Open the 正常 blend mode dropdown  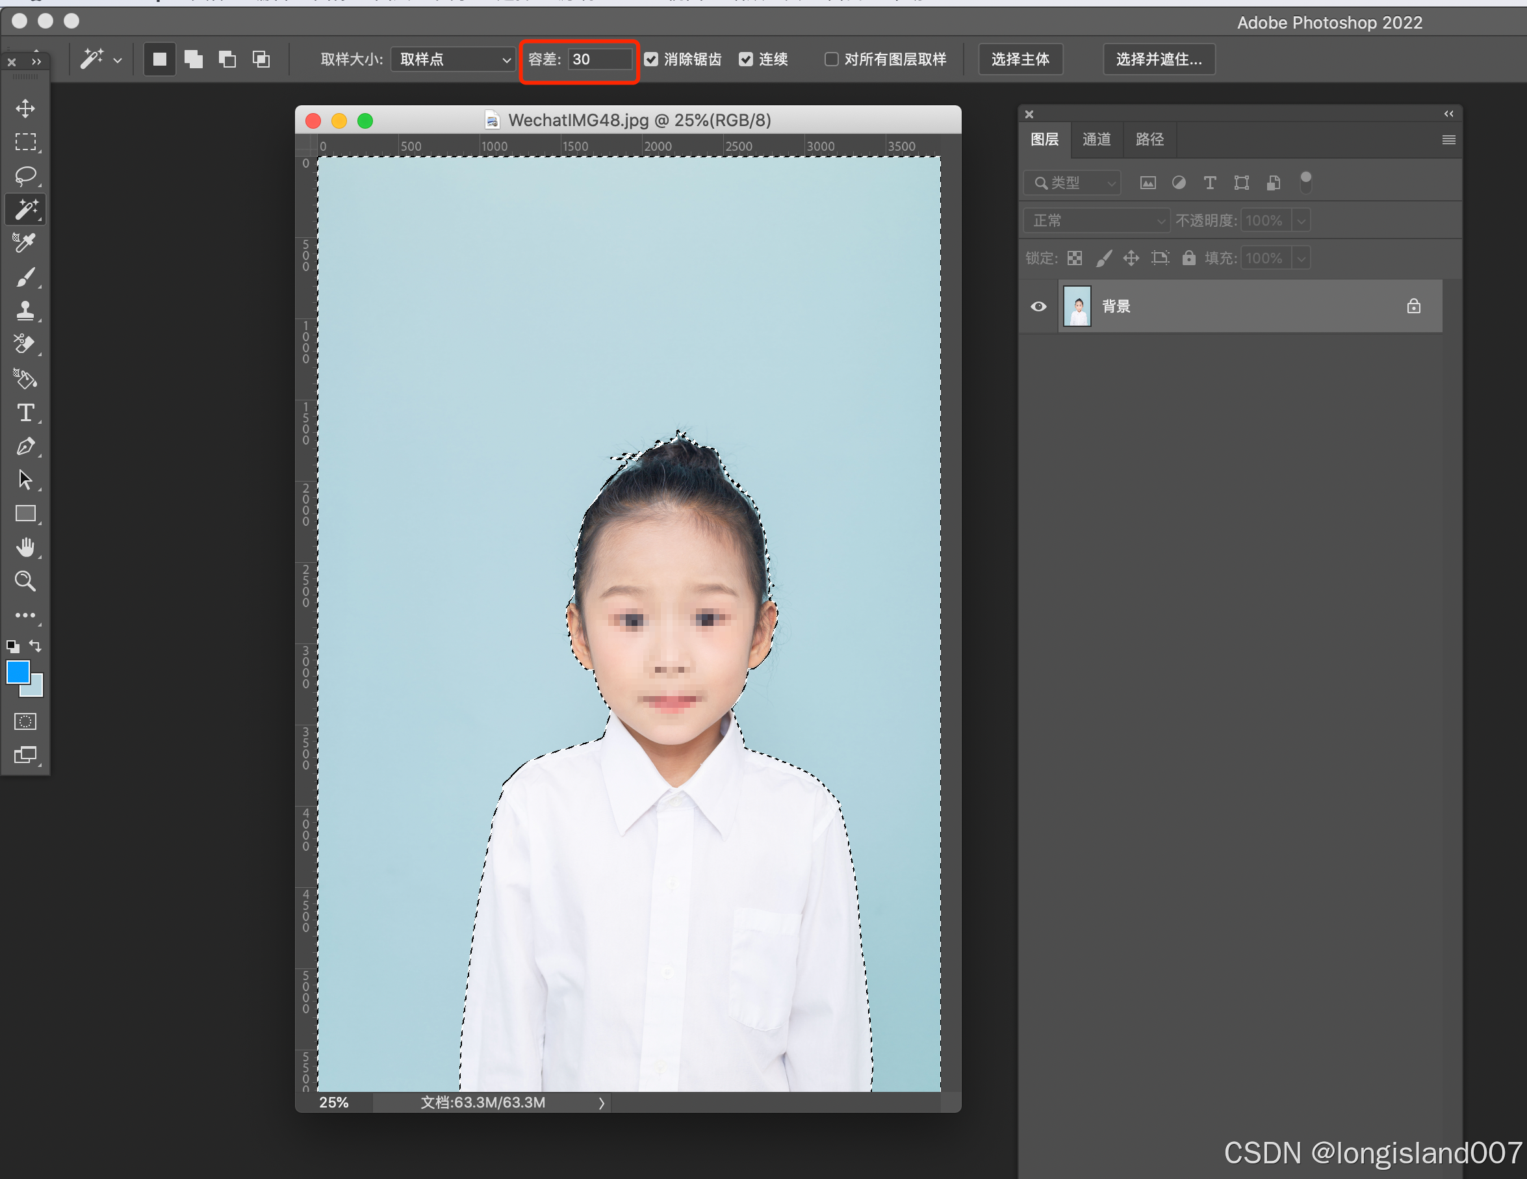(x=1096, y=220)
